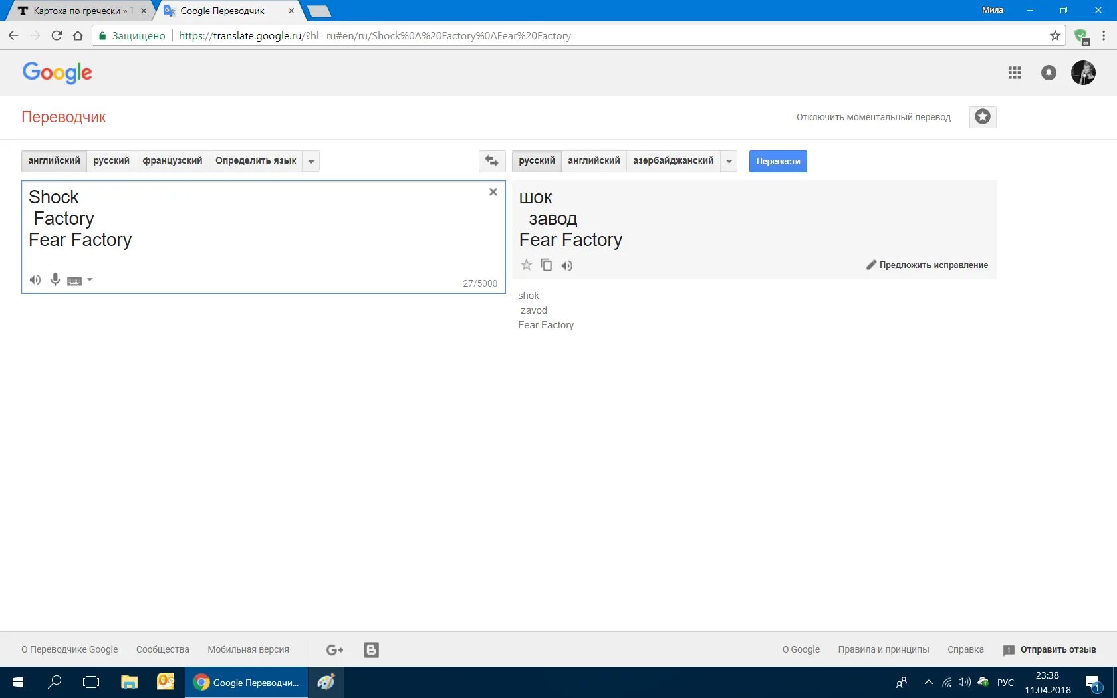Open the Blogger icon in the footer

click(x=372, y=650)
